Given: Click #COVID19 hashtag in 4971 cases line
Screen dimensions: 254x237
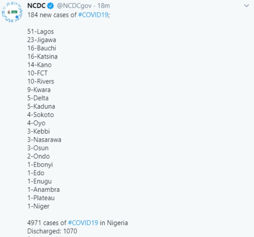Looking at the screenshot, I should pos(83,223).
